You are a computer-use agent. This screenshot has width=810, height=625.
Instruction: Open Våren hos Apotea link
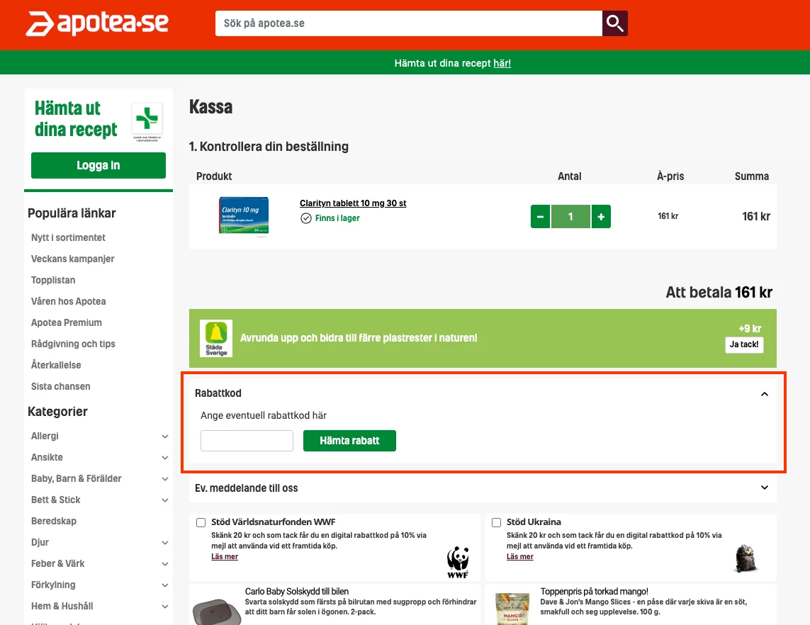point(69,301)
